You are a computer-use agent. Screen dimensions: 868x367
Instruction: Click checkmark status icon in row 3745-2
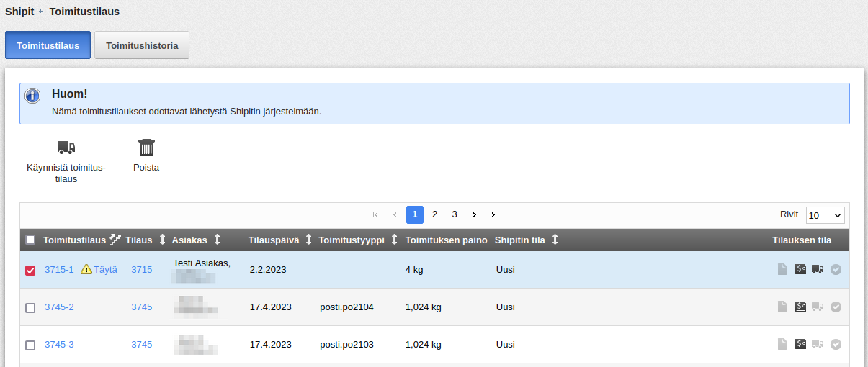[836, 307]
